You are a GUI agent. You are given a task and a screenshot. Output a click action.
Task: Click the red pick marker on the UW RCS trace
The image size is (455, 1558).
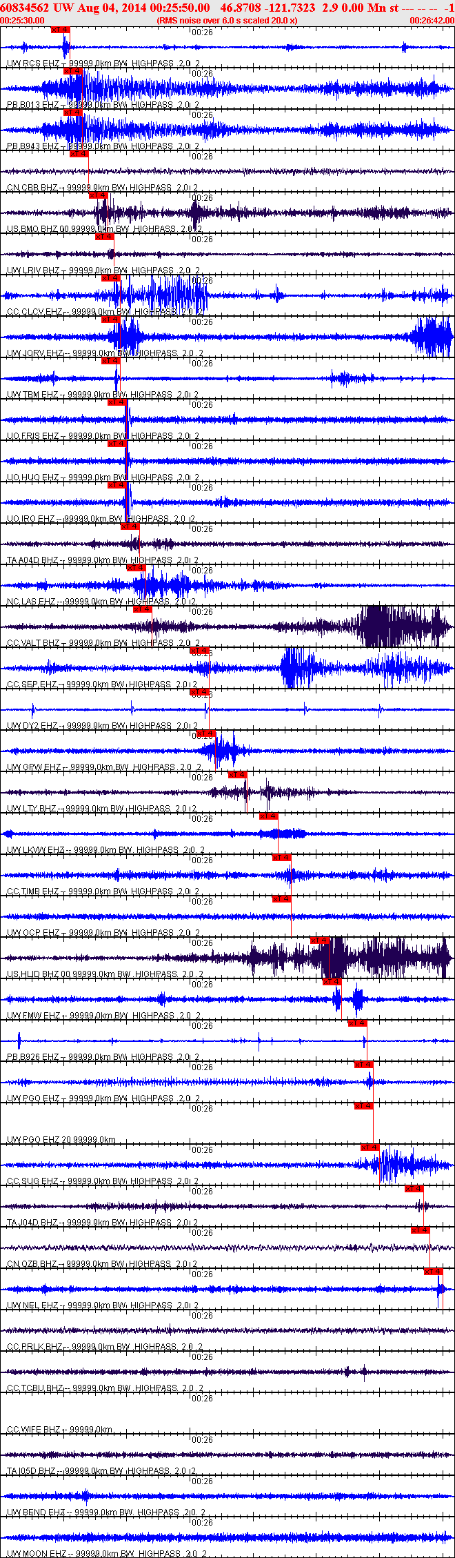[61, 30]
